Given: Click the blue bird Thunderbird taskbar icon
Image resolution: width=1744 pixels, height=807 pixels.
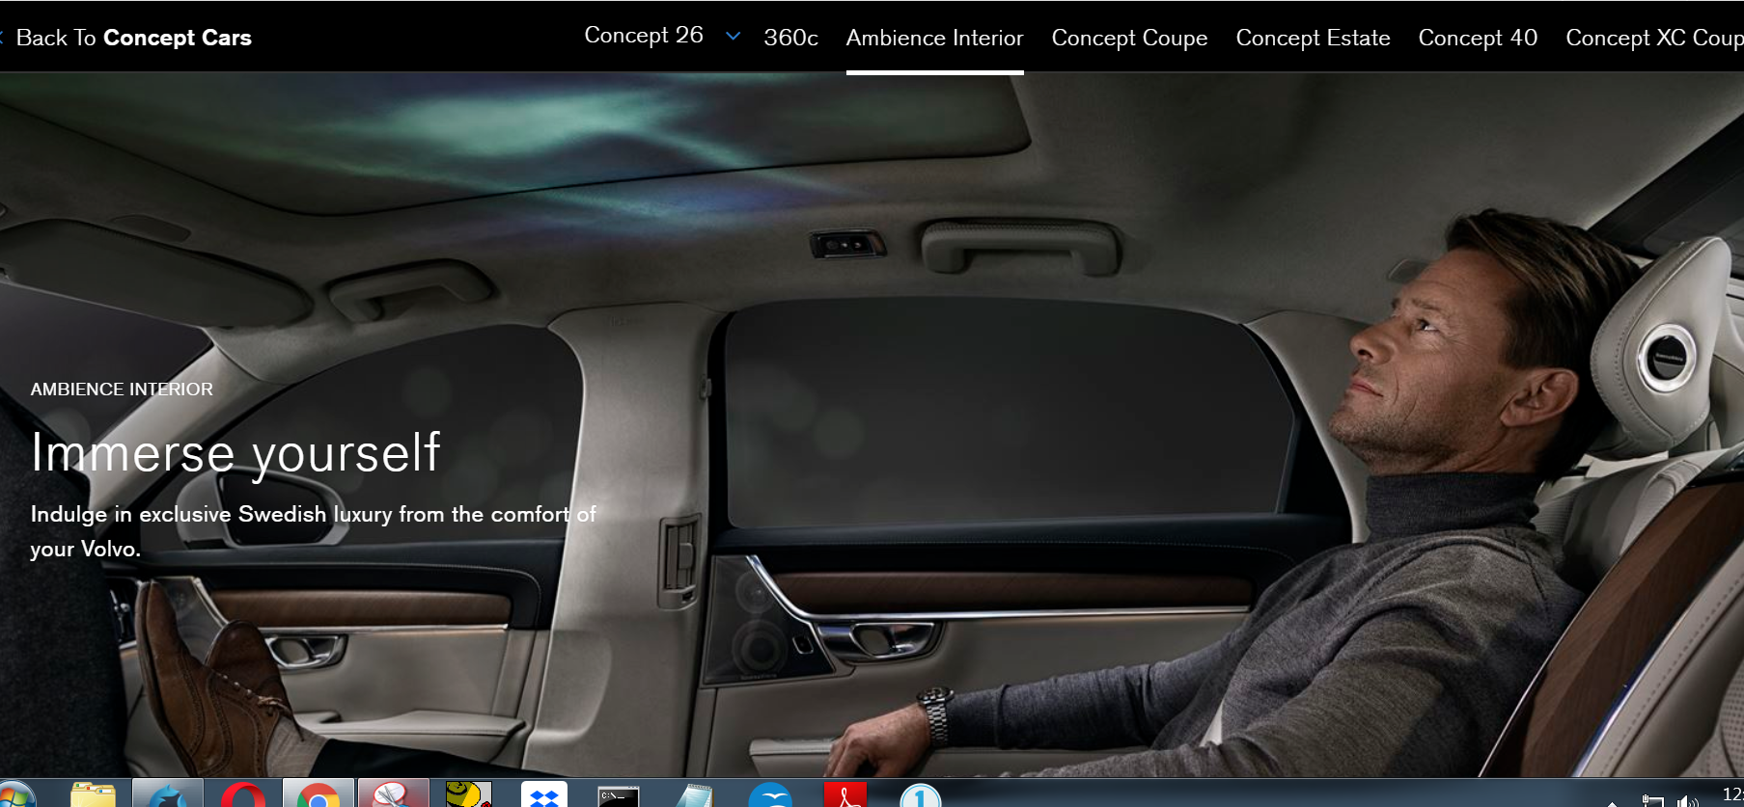Looking at the screenshot, I should click(x=770, y=795).
